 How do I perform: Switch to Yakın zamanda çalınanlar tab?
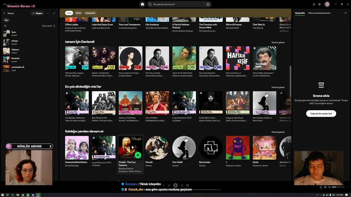[x=319, y=13]
